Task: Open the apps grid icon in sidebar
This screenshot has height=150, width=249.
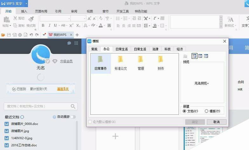Action: pos(76,43)
